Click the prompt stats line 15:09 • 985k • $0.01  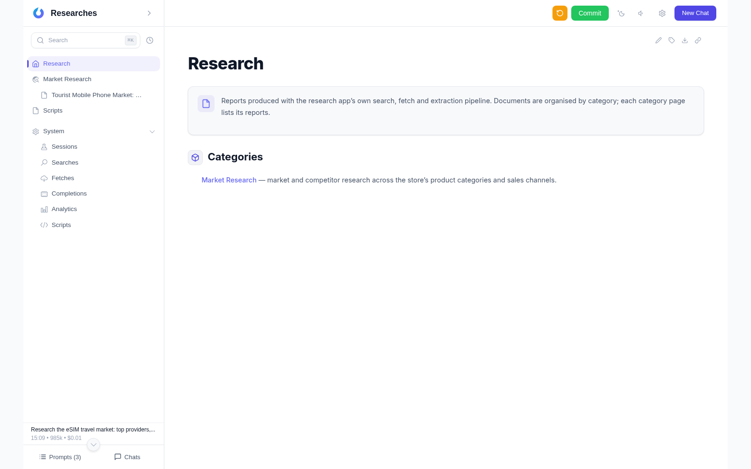coord(56,438)
